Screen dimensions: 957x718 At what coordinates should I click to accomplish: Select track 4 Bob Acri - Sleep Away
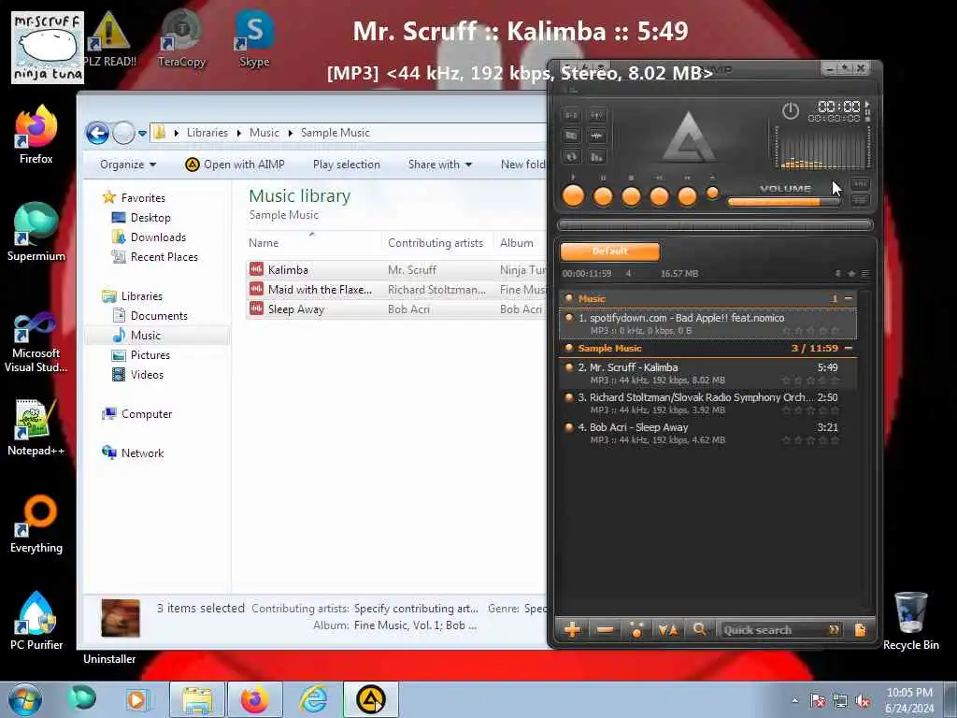(708, 433)
